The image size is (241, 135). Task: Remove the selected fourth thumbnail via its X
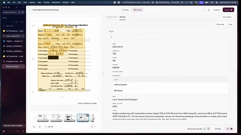pyautogui.click(x=87, y=115)
